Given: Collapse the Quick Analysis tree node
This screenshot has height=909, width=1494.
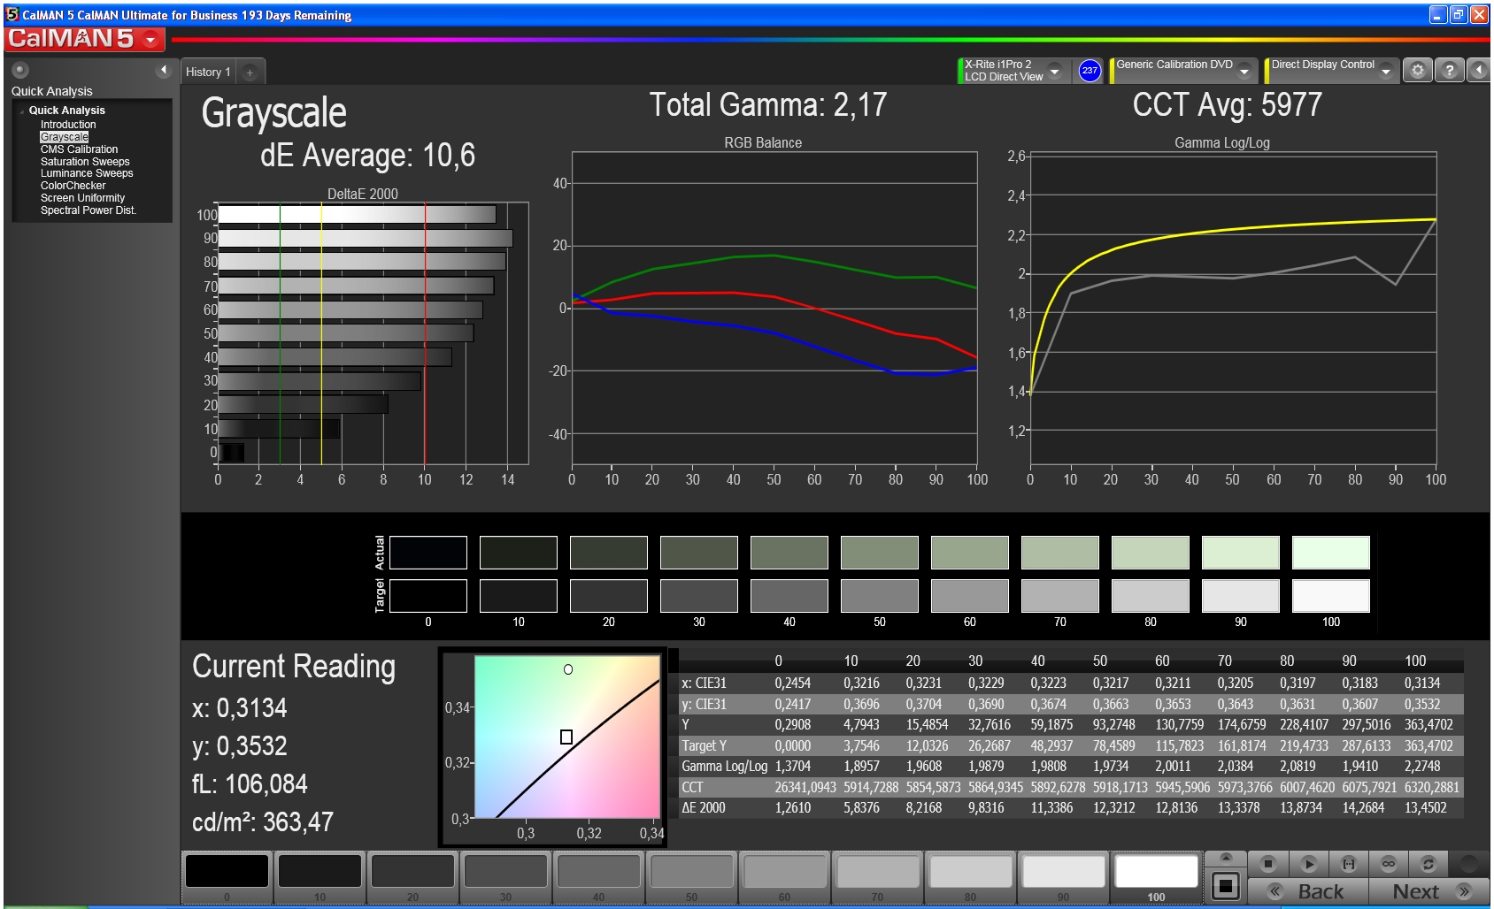Looking at the screenshot, I should click(21, 111).
